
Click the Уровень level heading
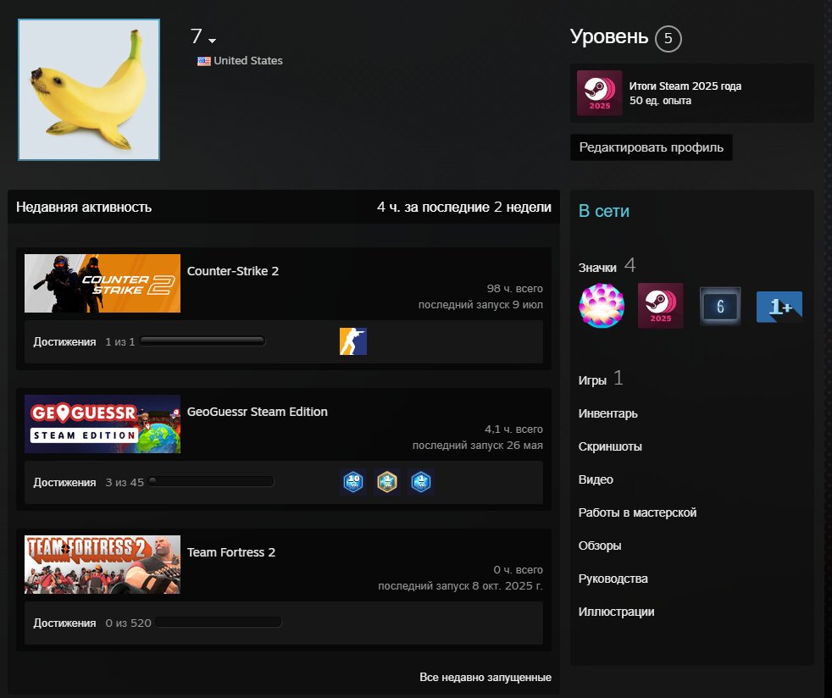[608, 36]
